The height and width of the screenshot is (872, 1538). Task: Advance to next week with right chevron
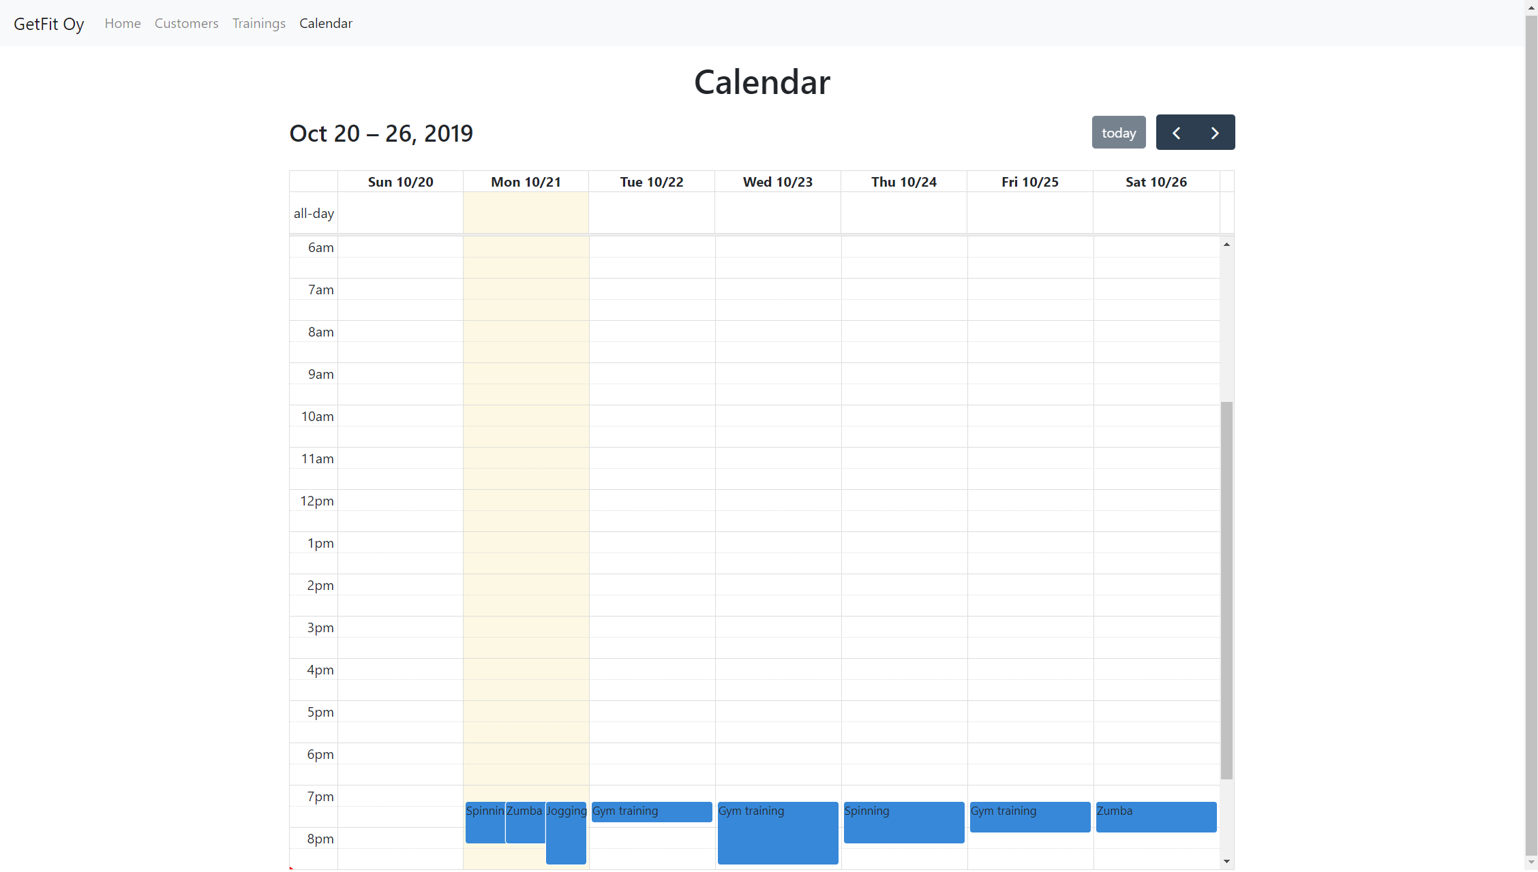point(1215,133)
